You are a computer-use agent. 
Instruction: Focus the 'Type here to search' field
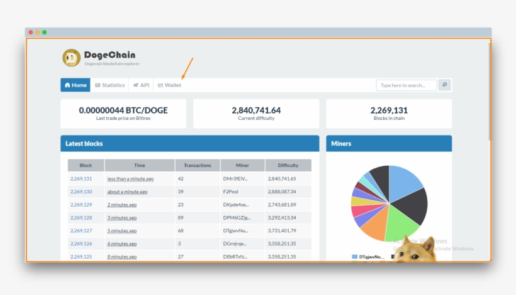pyautogui.click(x=407, y=85)
